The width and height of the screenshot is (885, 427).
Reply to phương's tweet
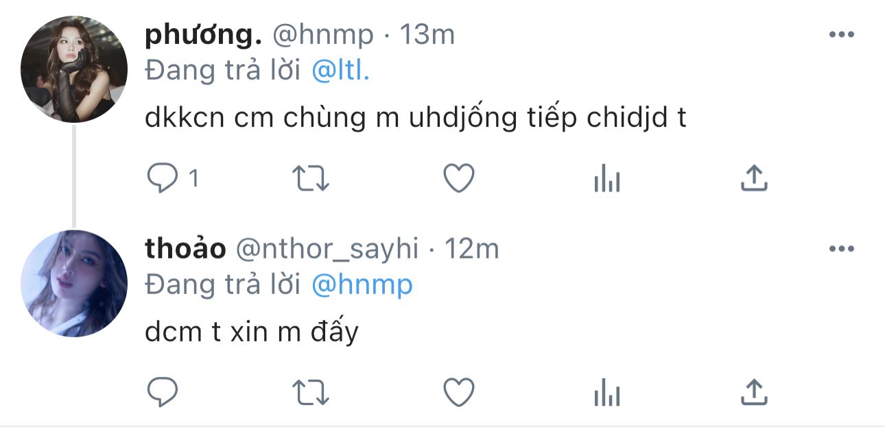(x=163, y=179)
